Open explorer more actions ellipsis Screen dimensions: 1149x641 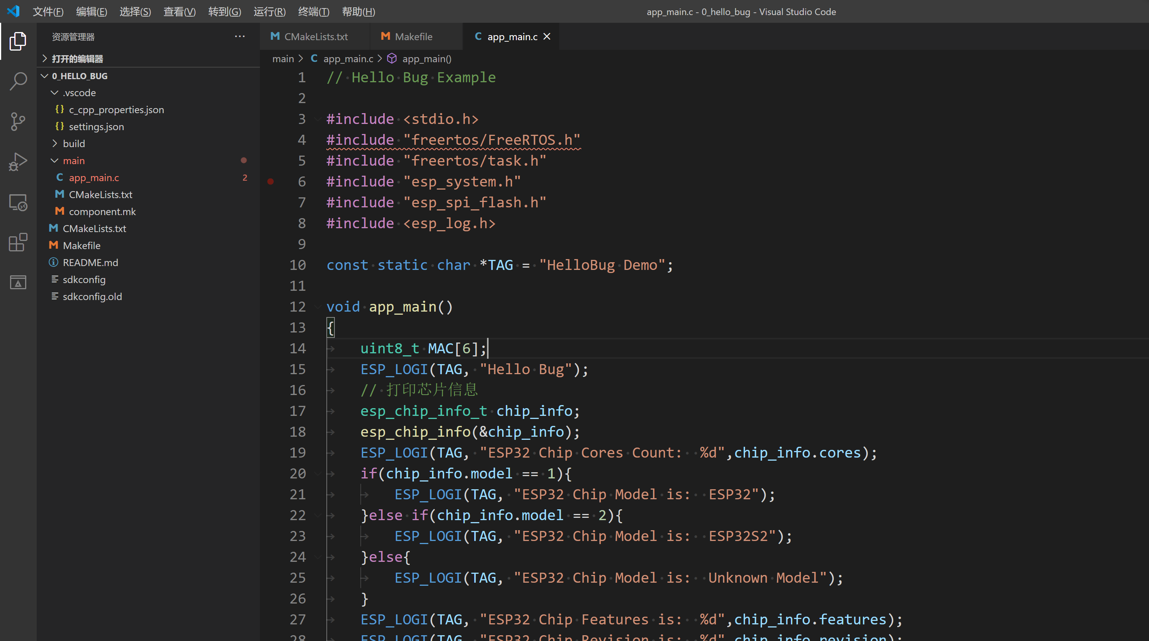239,37
